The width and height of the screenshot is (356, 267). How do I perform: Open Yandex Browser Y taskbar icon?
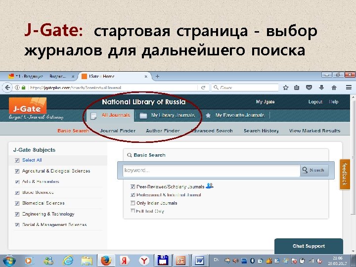[144, 261]
